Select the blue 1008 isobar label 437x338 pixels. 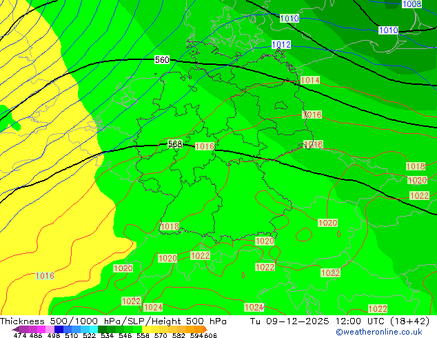pyautogui.click(x=411, y=4)
